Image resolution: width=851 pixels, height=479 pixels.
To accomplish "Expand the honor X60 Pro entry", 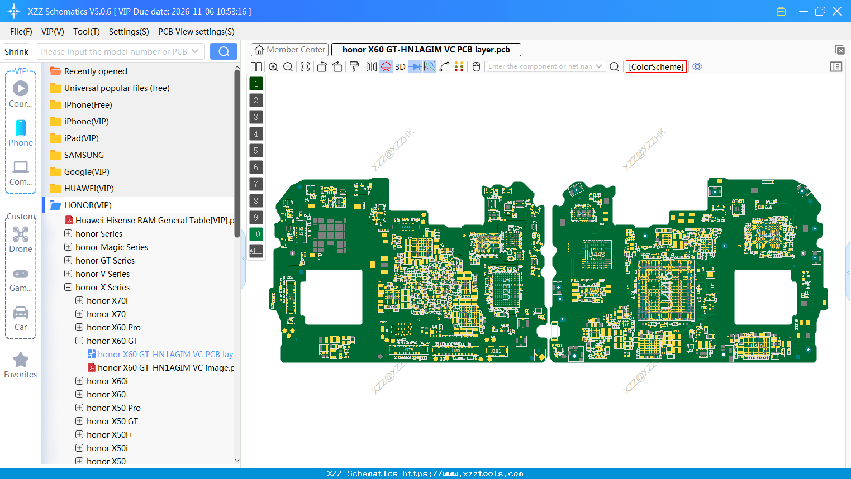I will [x=78, y=327].
